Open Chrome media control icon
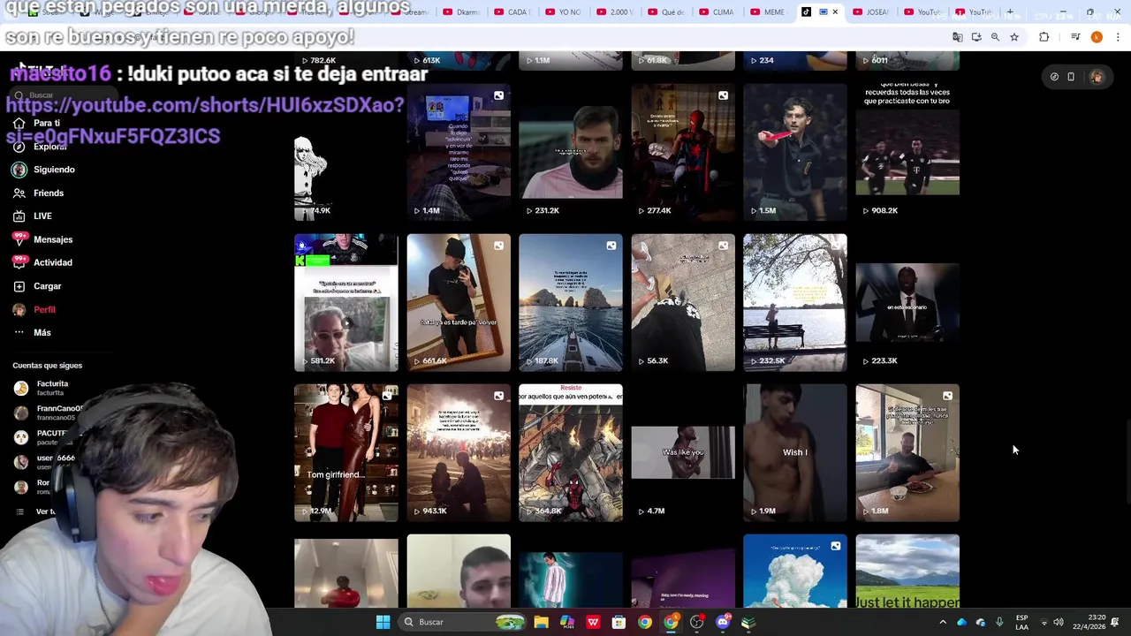The width and height of the screenshot is (1131, 636). (x=1075, y=37)
